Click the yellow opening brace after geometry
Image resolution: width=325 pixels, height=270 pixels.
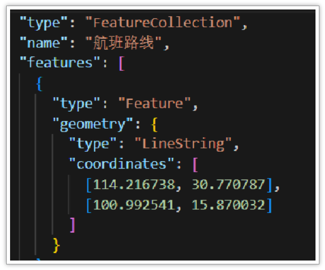coord(154,124)
